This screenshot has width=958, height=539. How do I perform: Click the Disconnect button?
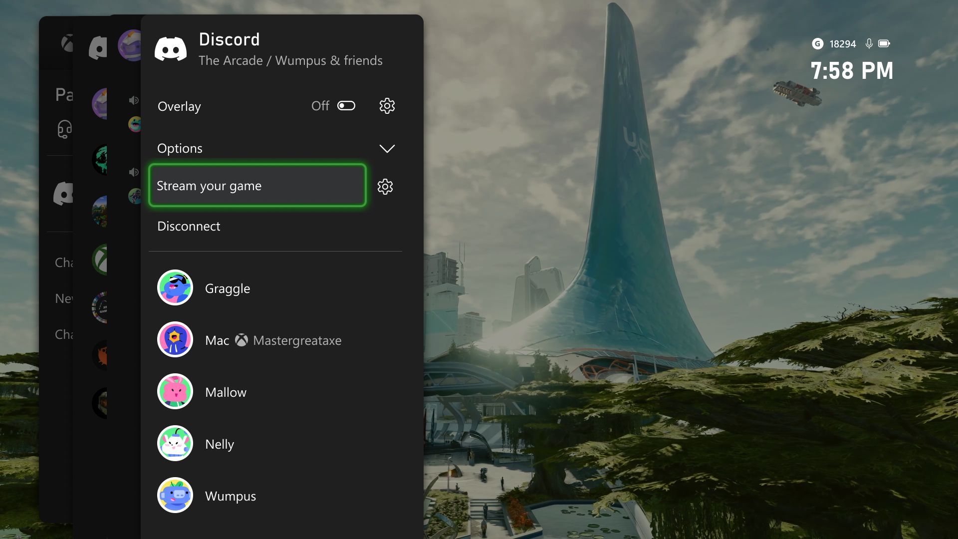click(188, 226)
